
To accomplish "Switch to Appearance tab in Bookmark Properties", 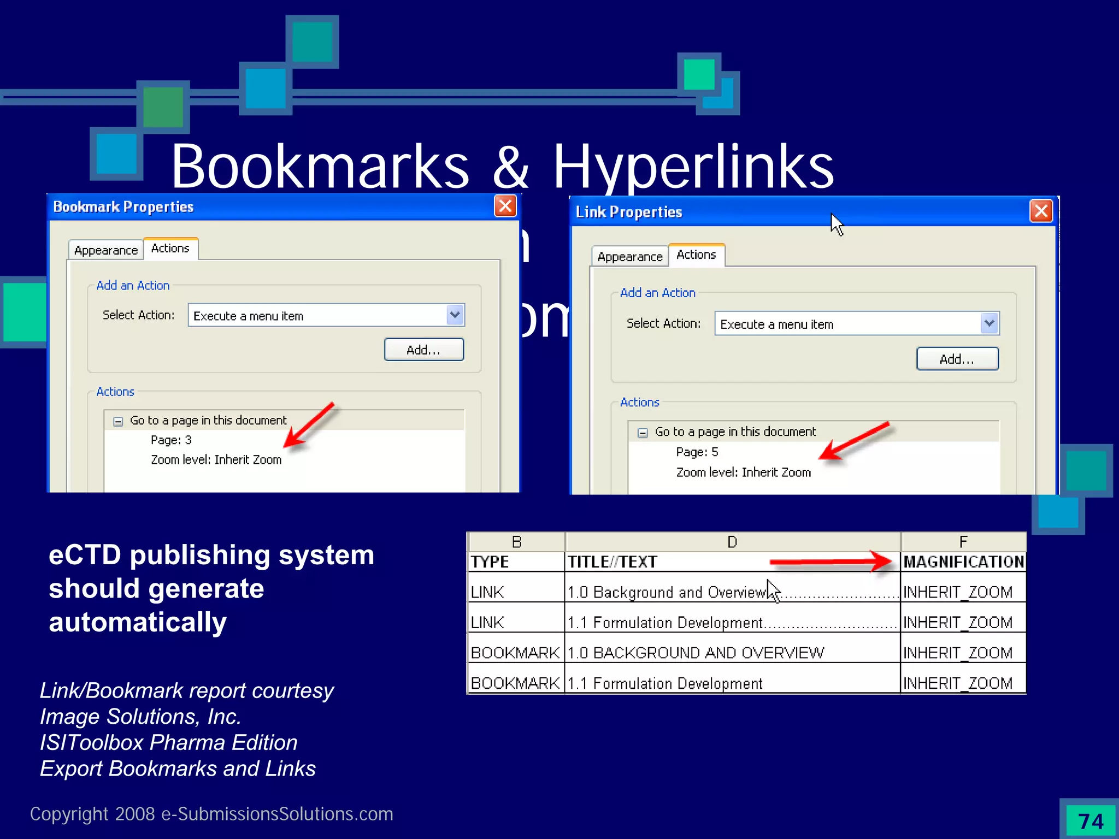I will pos(106,250).
